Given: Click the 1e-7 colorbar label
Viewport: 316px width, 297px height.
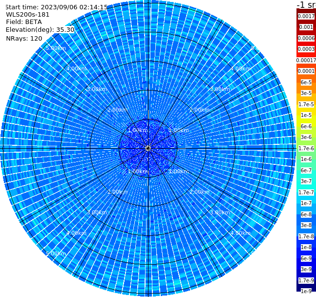Looking at the screenshot, I should tap(306, 203).
